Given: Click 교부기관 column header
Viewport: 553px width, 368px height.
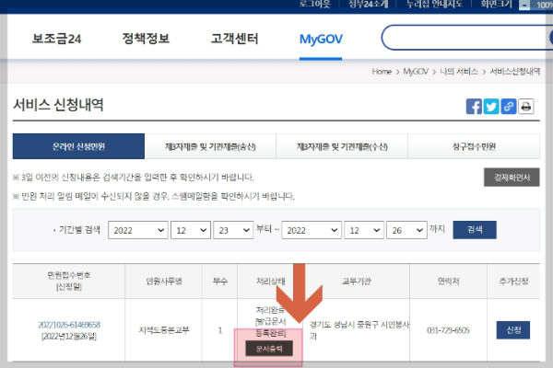Looking at the screenshot, I should [x=357, y=281].
